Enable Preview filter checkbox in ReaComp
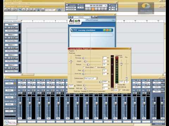 coord(116,85)
